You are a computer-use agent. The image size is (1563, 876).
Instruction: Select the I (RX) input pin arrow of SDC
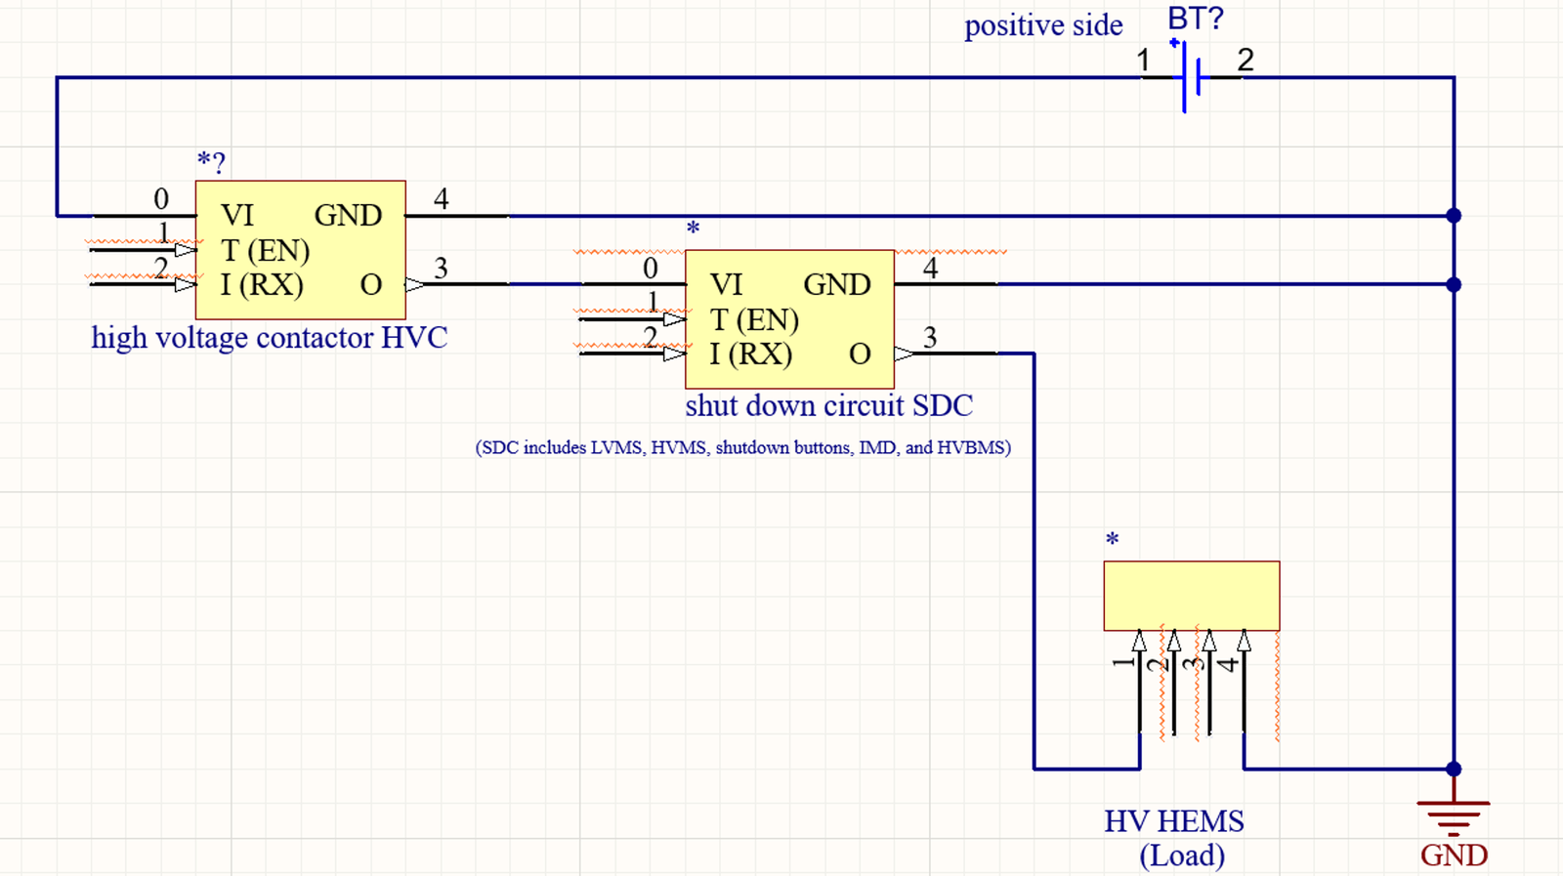pyautogui.click(x=675, y=355)
